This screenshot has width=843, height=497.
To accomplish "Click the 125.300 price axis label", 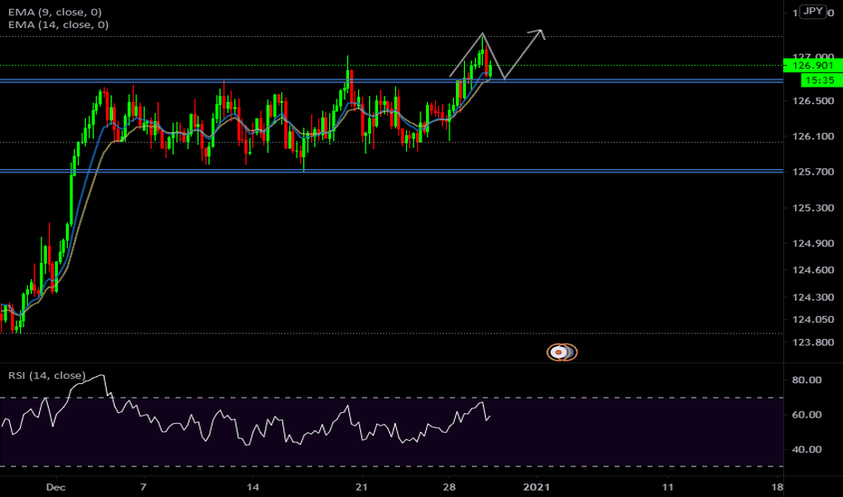I will [x=813, y=208].
